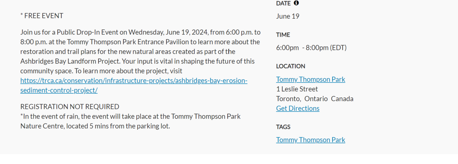This screenshot has height=164, width=458.
Task: Click the June 19 date value
Action: click(x=287, y=16)
